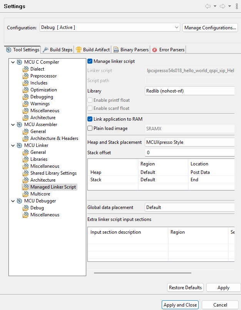Click the MCU C Compiler tool icon
Screen dimensions: 241x310
tap(19, 62)
